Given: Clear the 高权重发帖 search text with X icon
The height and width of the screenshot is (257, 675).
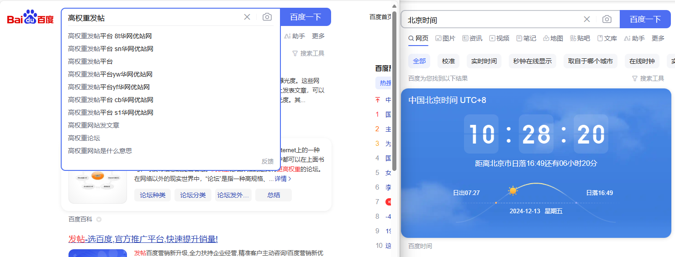Looking at the screenshot, I should tap(247, 17).
